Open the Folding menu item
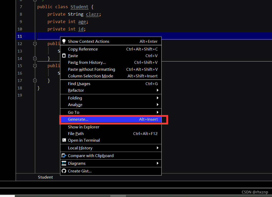 [111, 98]
